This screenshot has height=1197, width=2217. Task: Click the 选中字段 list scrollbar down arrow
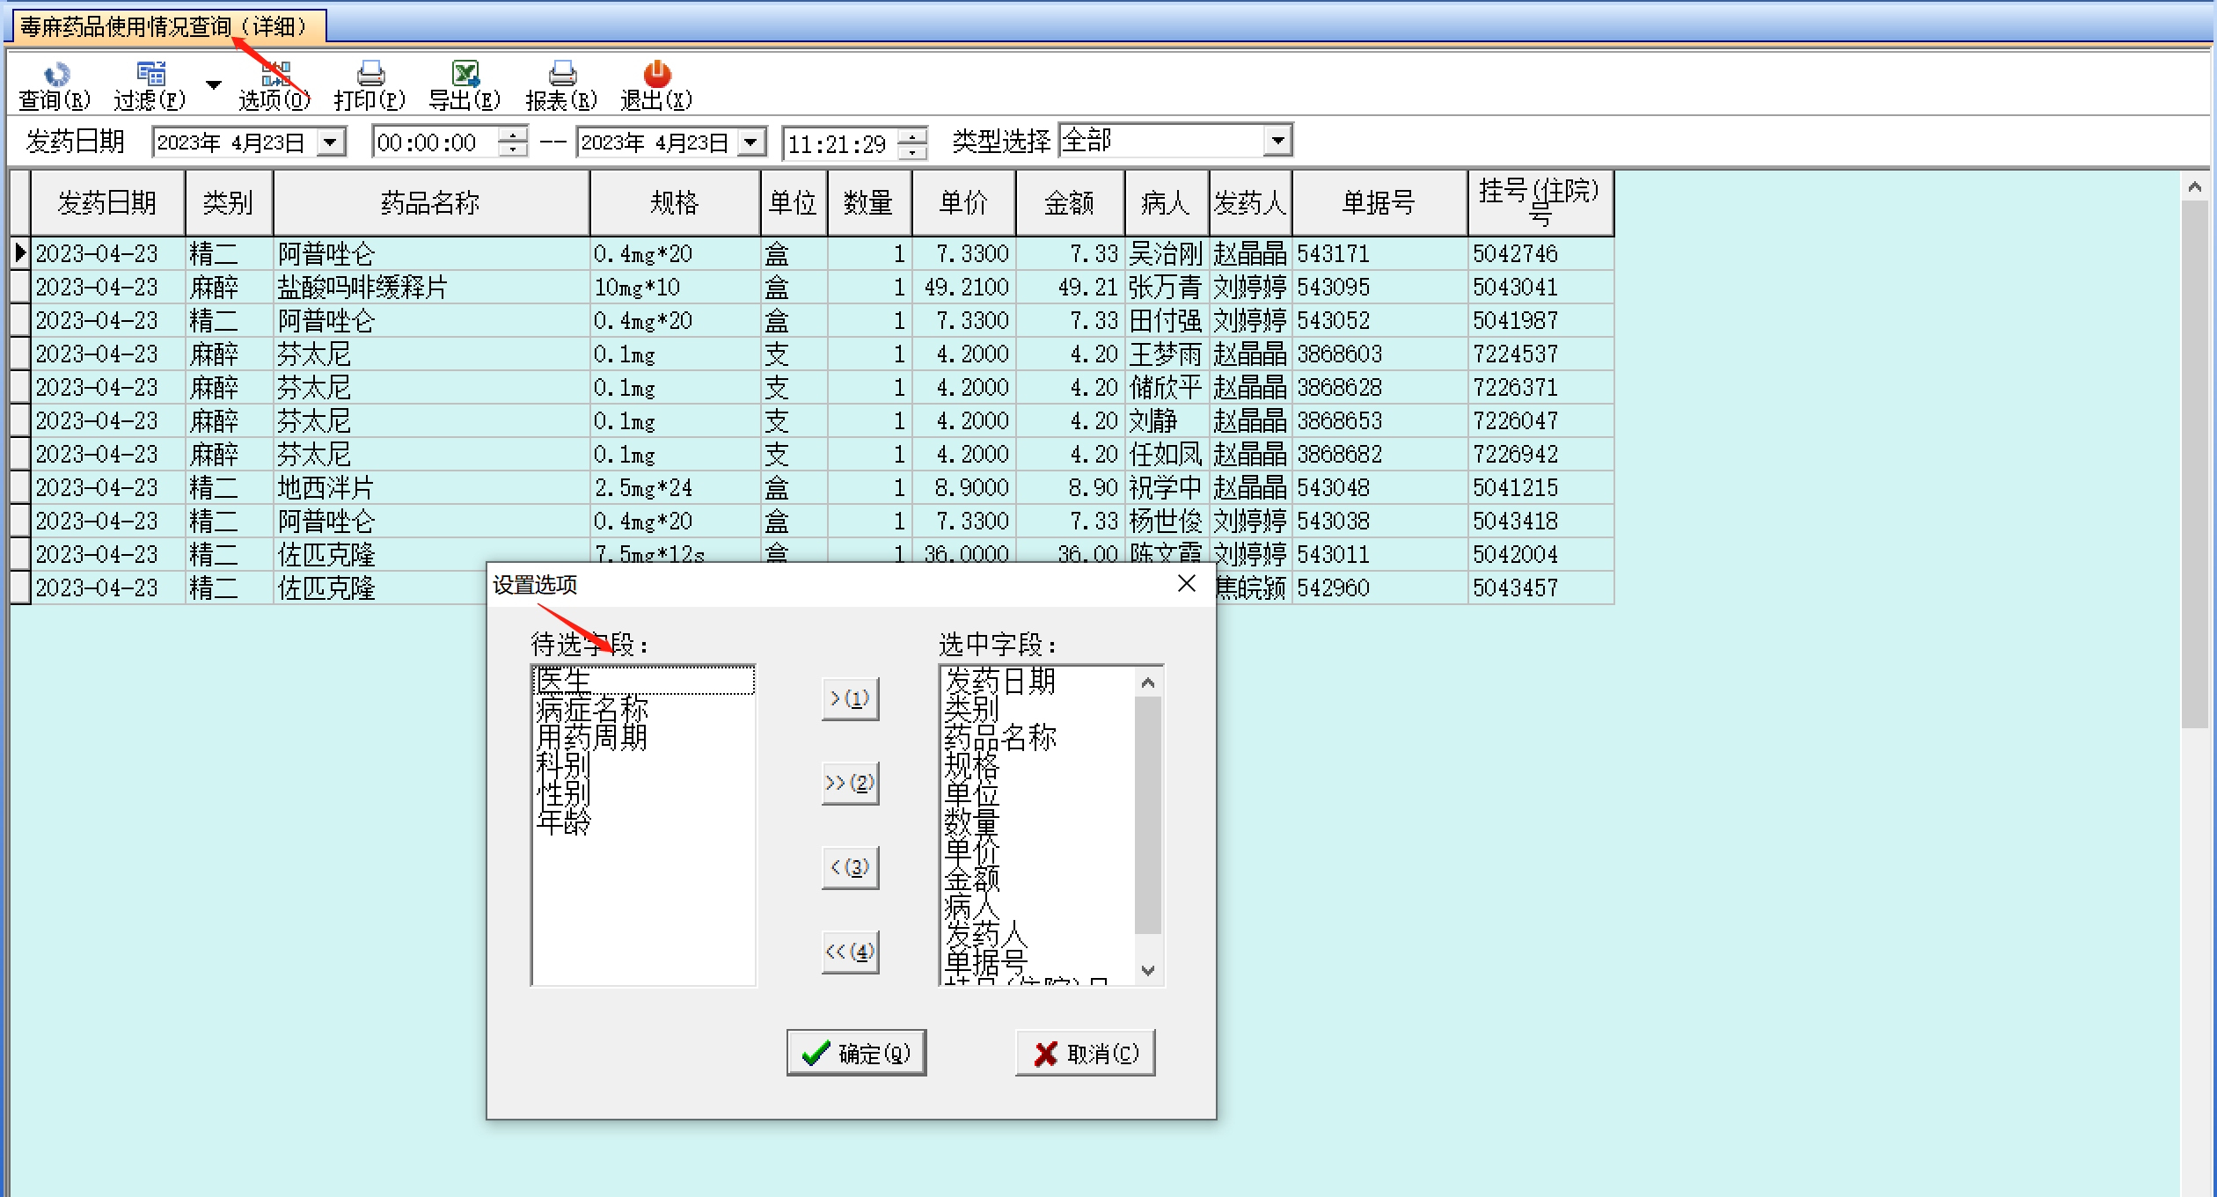tap(1148, 970)
